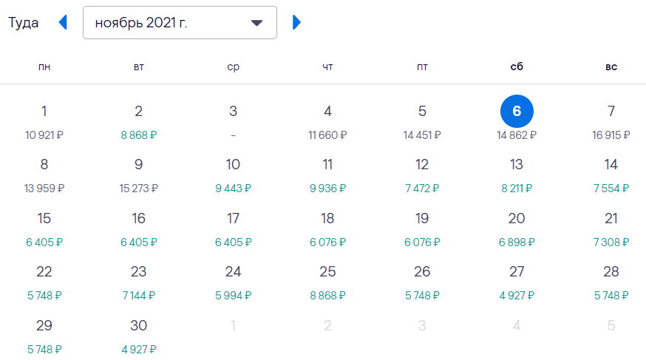Select November 10 priced 9 443 ₽

coord(233,175)
